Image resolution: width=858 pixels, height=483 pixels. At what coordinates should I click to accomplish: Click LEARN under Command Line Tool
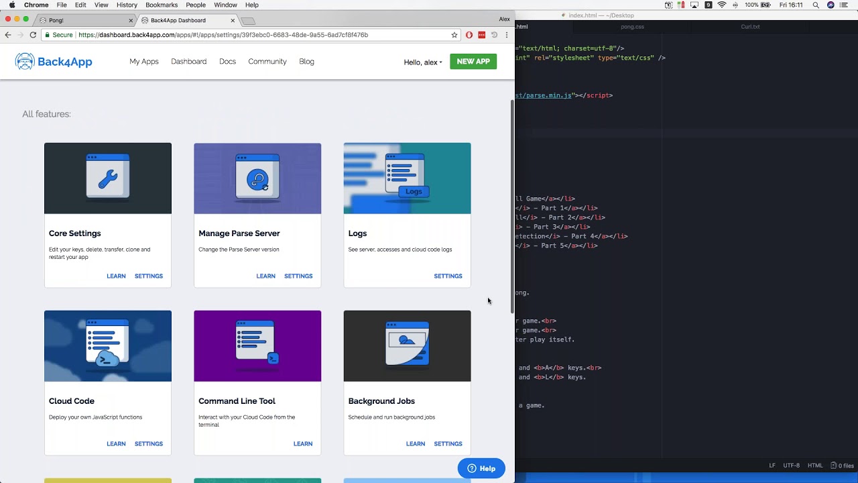coord(303,444)
